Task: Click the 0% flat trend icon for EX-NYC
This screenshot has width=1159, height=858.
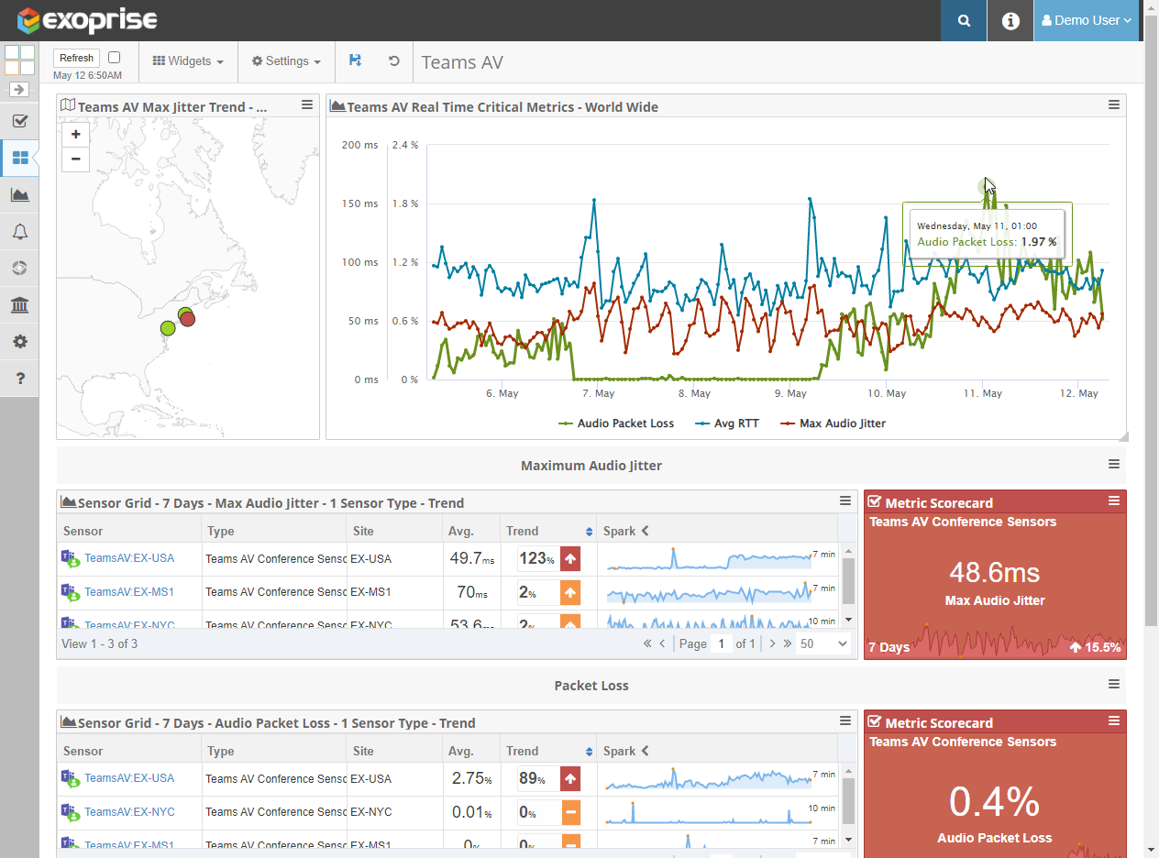Action: [x=570, y=812]
